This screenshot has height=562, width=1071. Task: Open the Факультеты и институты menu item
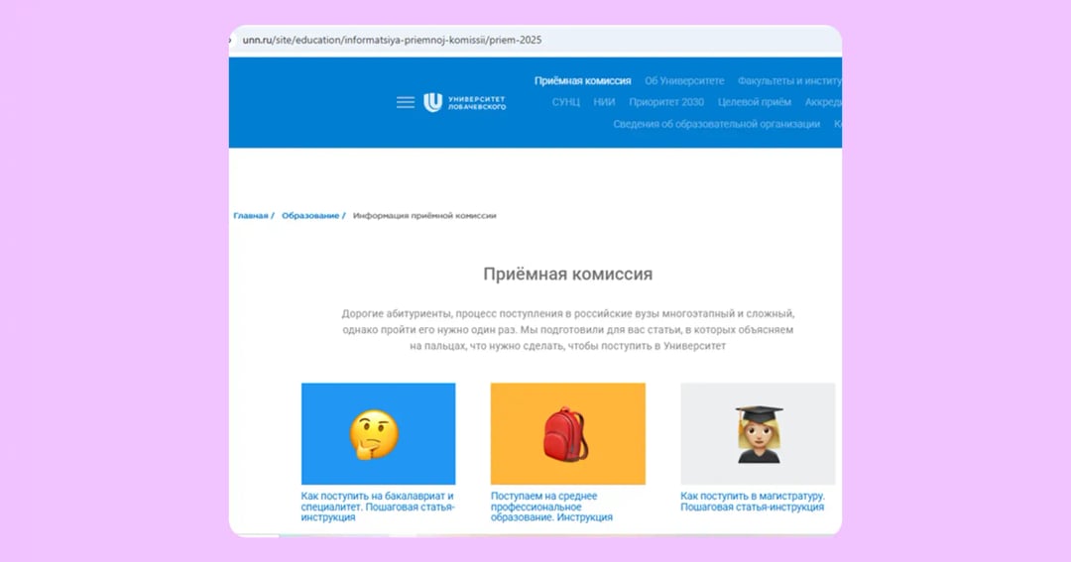coord(789,80)
